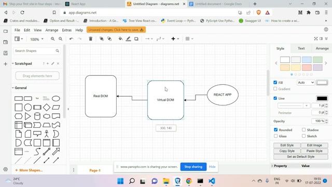The image size is (332, 187).
Task: Open the Extras menu
Action: 67,30
